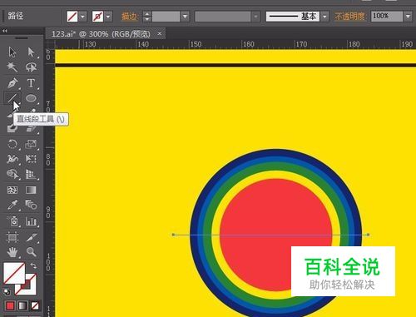Screen dimensions: 416x317
Task: Swap fill and stroke arrows
Action: point(33,265)
